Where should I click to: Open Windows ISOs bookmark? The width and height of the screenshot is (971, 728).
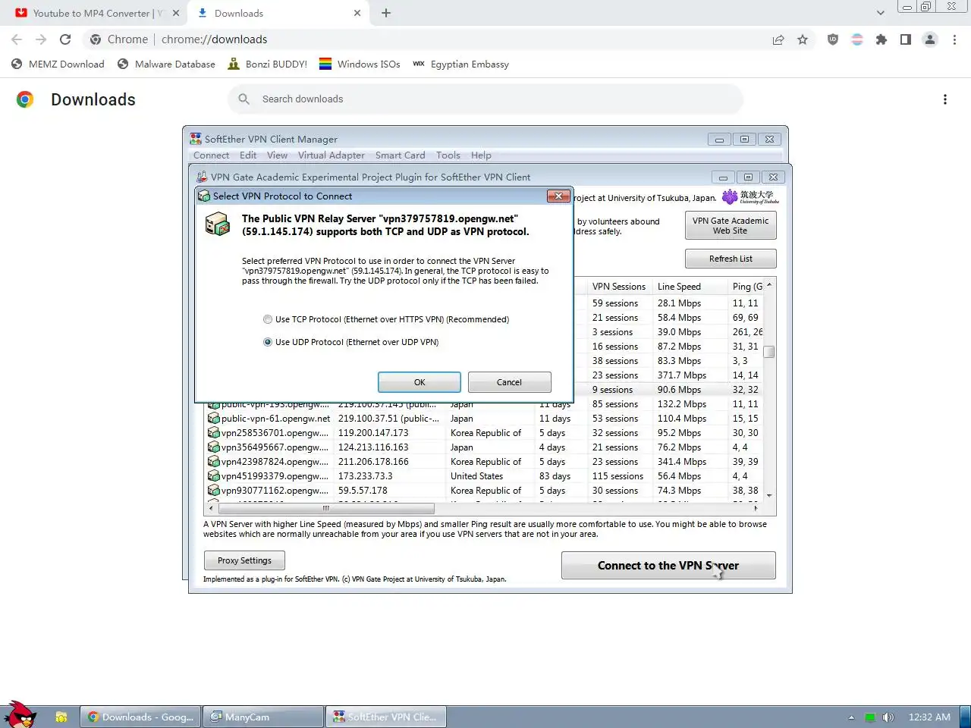[360, 64]
